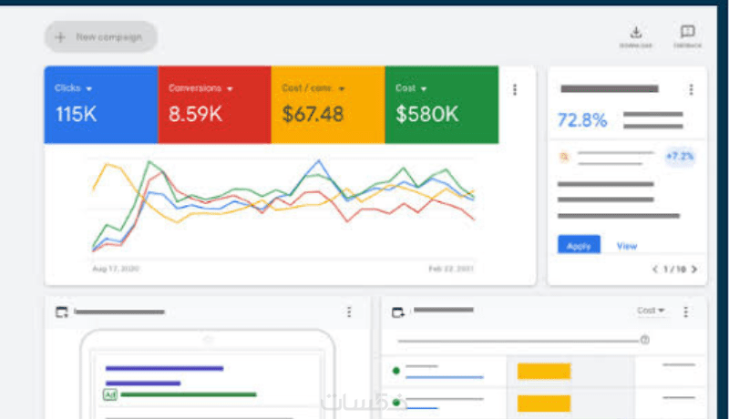Click the View link
729x419 pixels.
(x=627, y=246)
